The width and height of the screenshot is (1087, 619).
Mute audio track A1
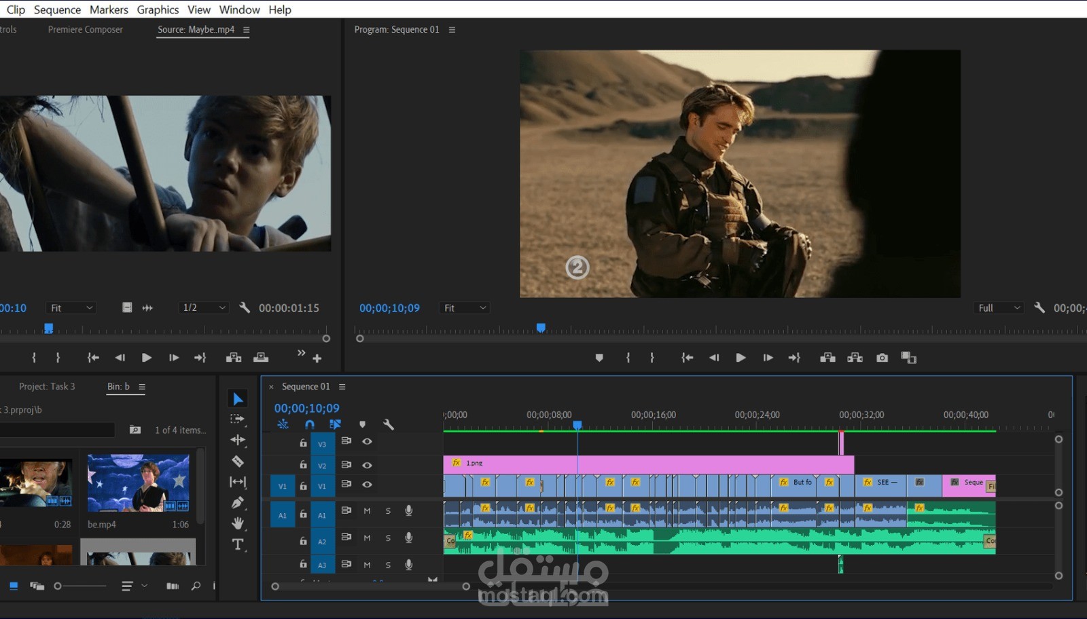[367, 511]
